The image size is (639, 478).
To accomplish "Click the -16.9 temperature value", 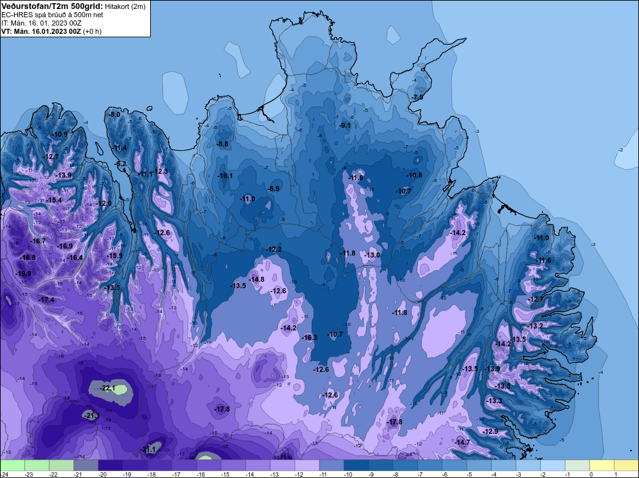I will (x=65, y=246).
